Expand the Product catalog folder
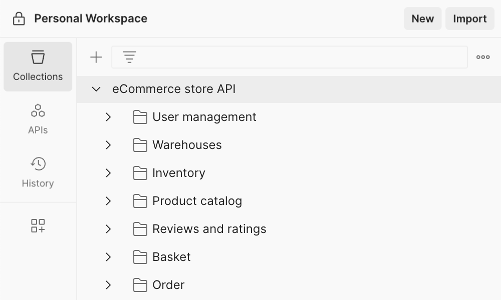The image size is (501, 300). click(x=108, y=201)
